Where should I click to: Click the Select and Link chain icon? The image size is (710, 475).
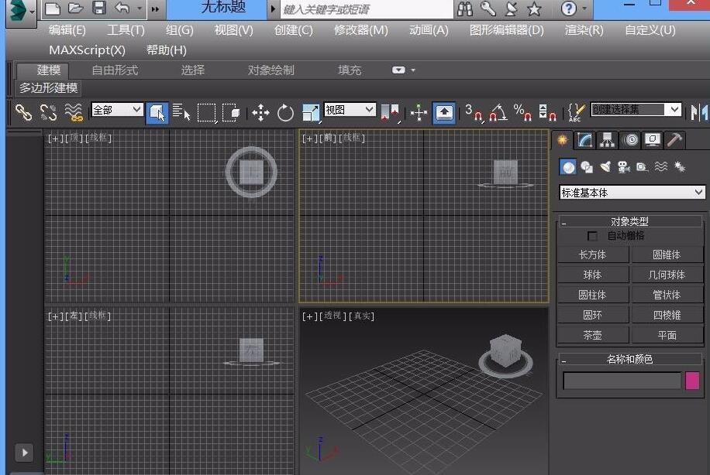pos(24,112)
